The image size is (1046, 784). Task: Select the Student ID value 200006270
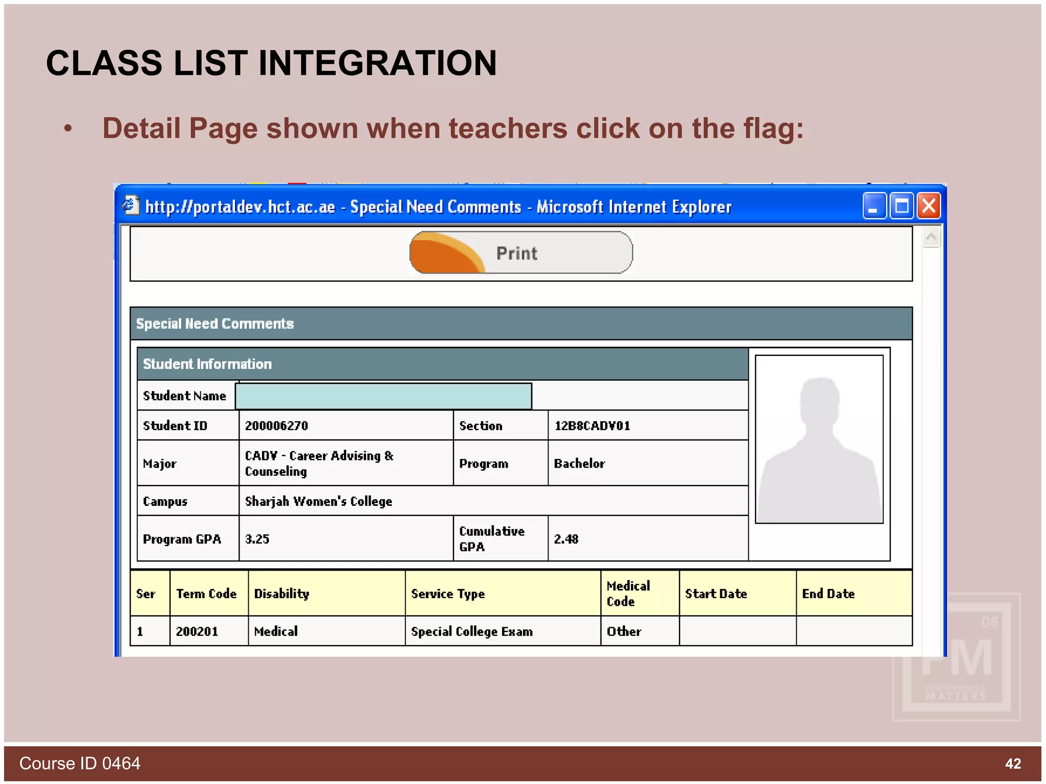point(276,426)
